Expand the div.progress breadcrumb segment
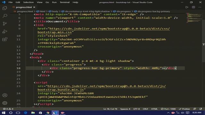Screen dimensions: 205x115 tap(124, 11)
